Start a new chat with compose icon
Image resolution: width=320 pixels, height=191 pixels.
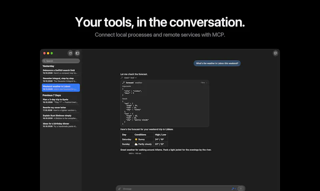click(x=70, y=53)
